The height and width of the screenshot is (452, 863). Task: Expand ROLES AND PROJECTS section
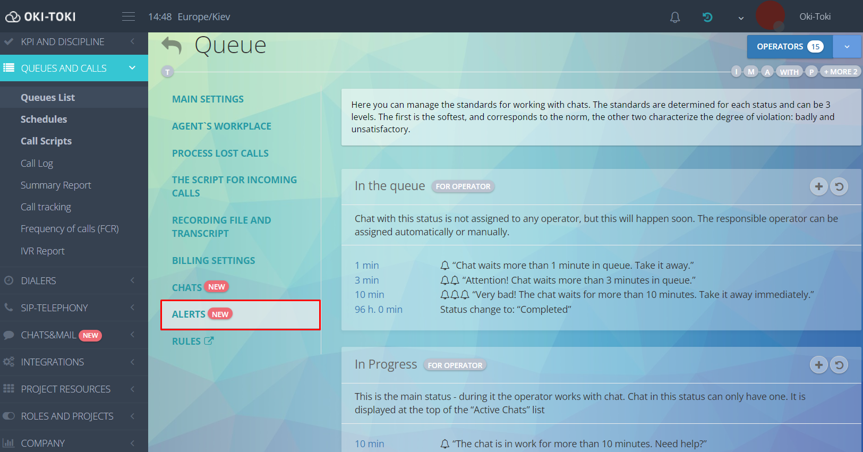pyautogui.click(x=74, y=416)
